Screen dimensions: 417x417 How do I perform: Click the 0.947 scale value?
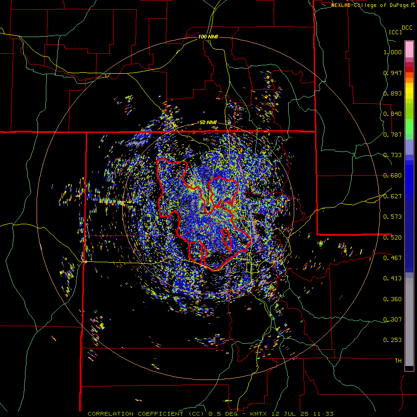point(392,73)
